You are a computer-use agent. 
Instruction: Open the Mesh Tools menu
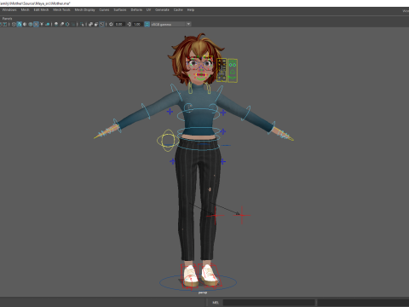click(61, 10)
